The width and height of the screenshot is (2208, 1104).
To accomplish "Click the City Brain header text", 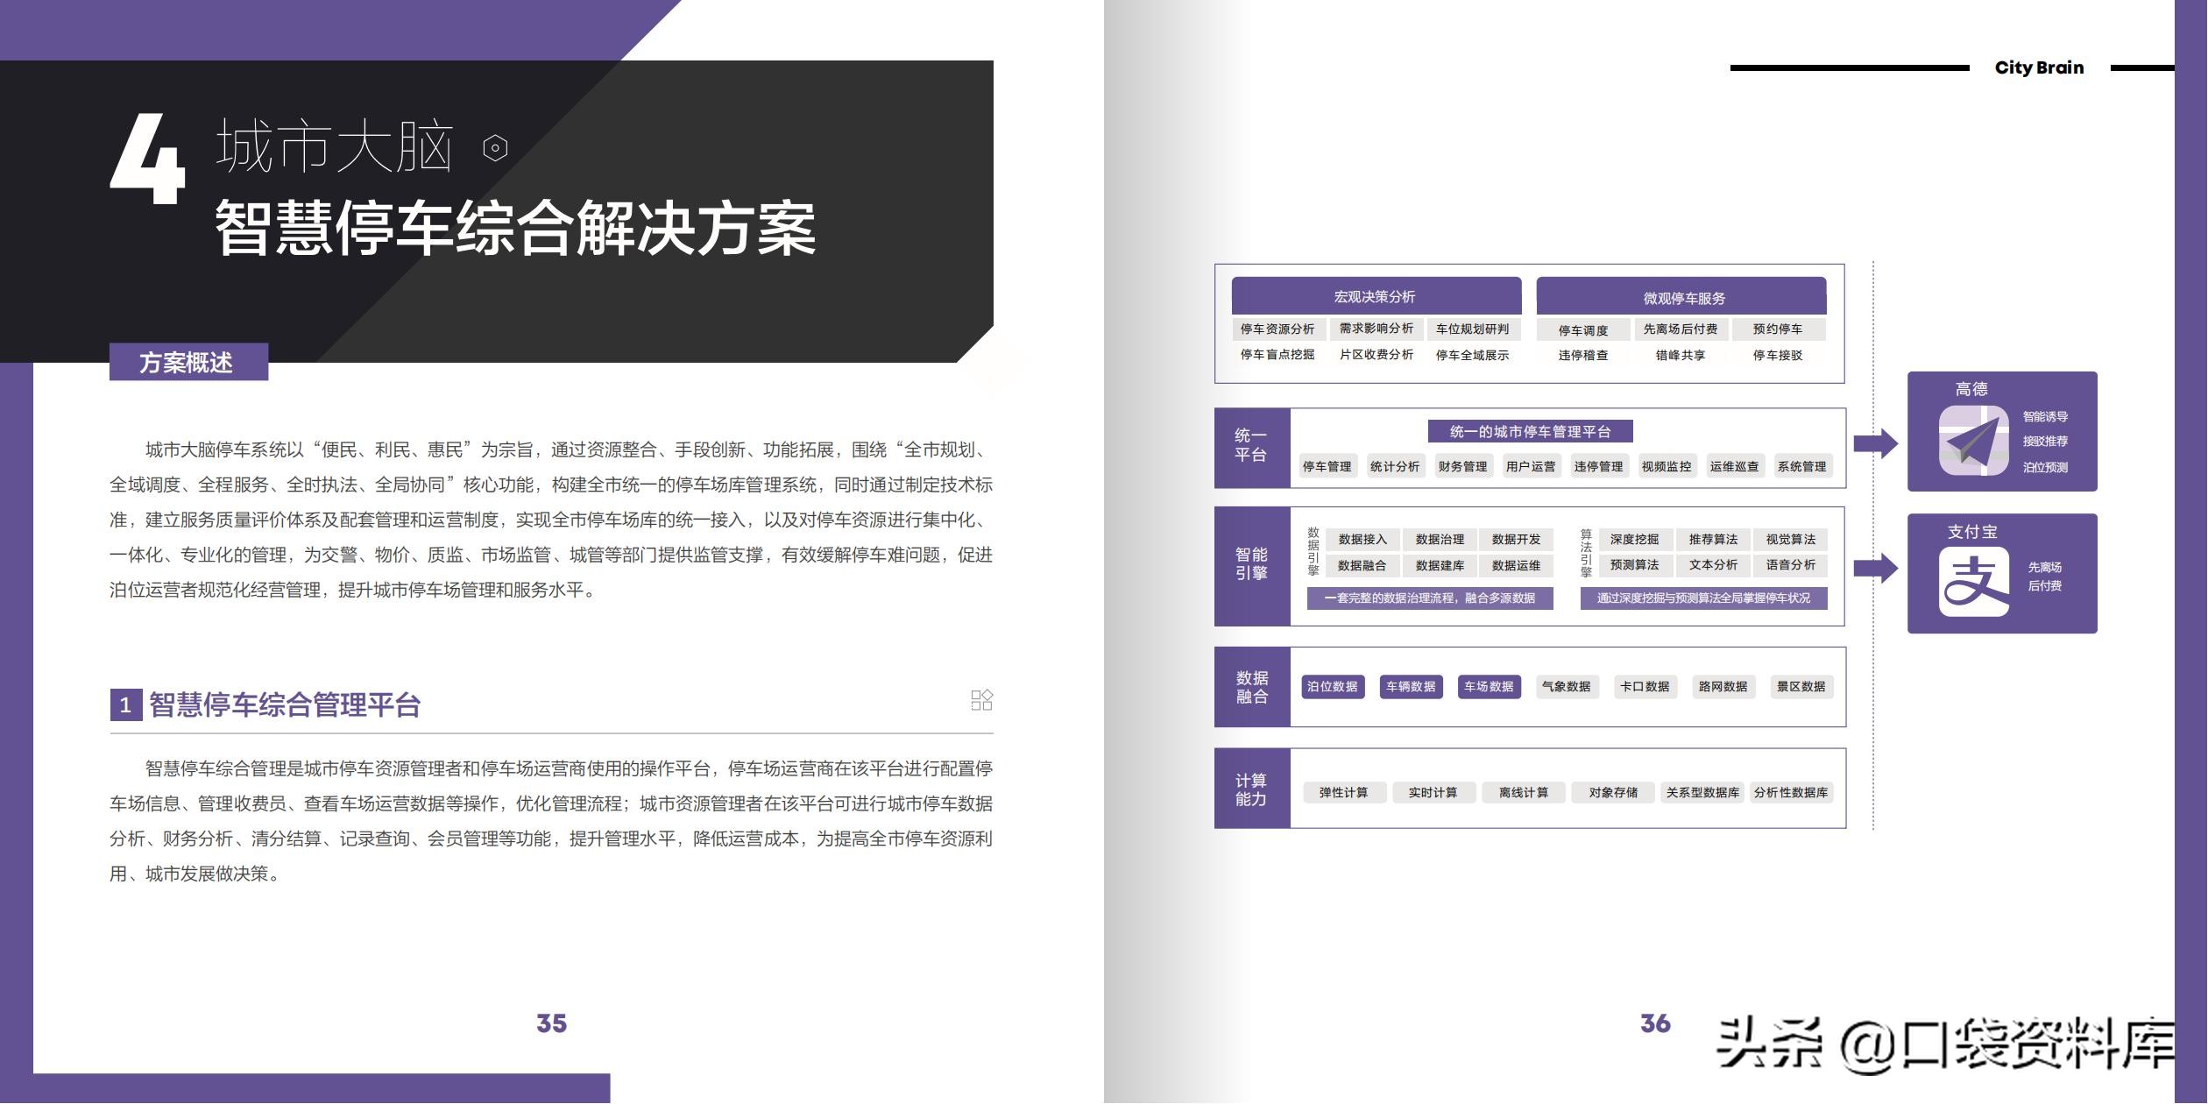I will coord(2039,68).
